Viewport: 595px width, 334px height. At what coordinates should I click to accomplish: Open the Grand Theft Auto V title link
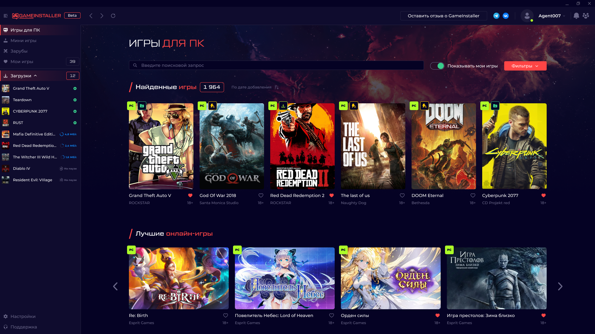[150, 195]
